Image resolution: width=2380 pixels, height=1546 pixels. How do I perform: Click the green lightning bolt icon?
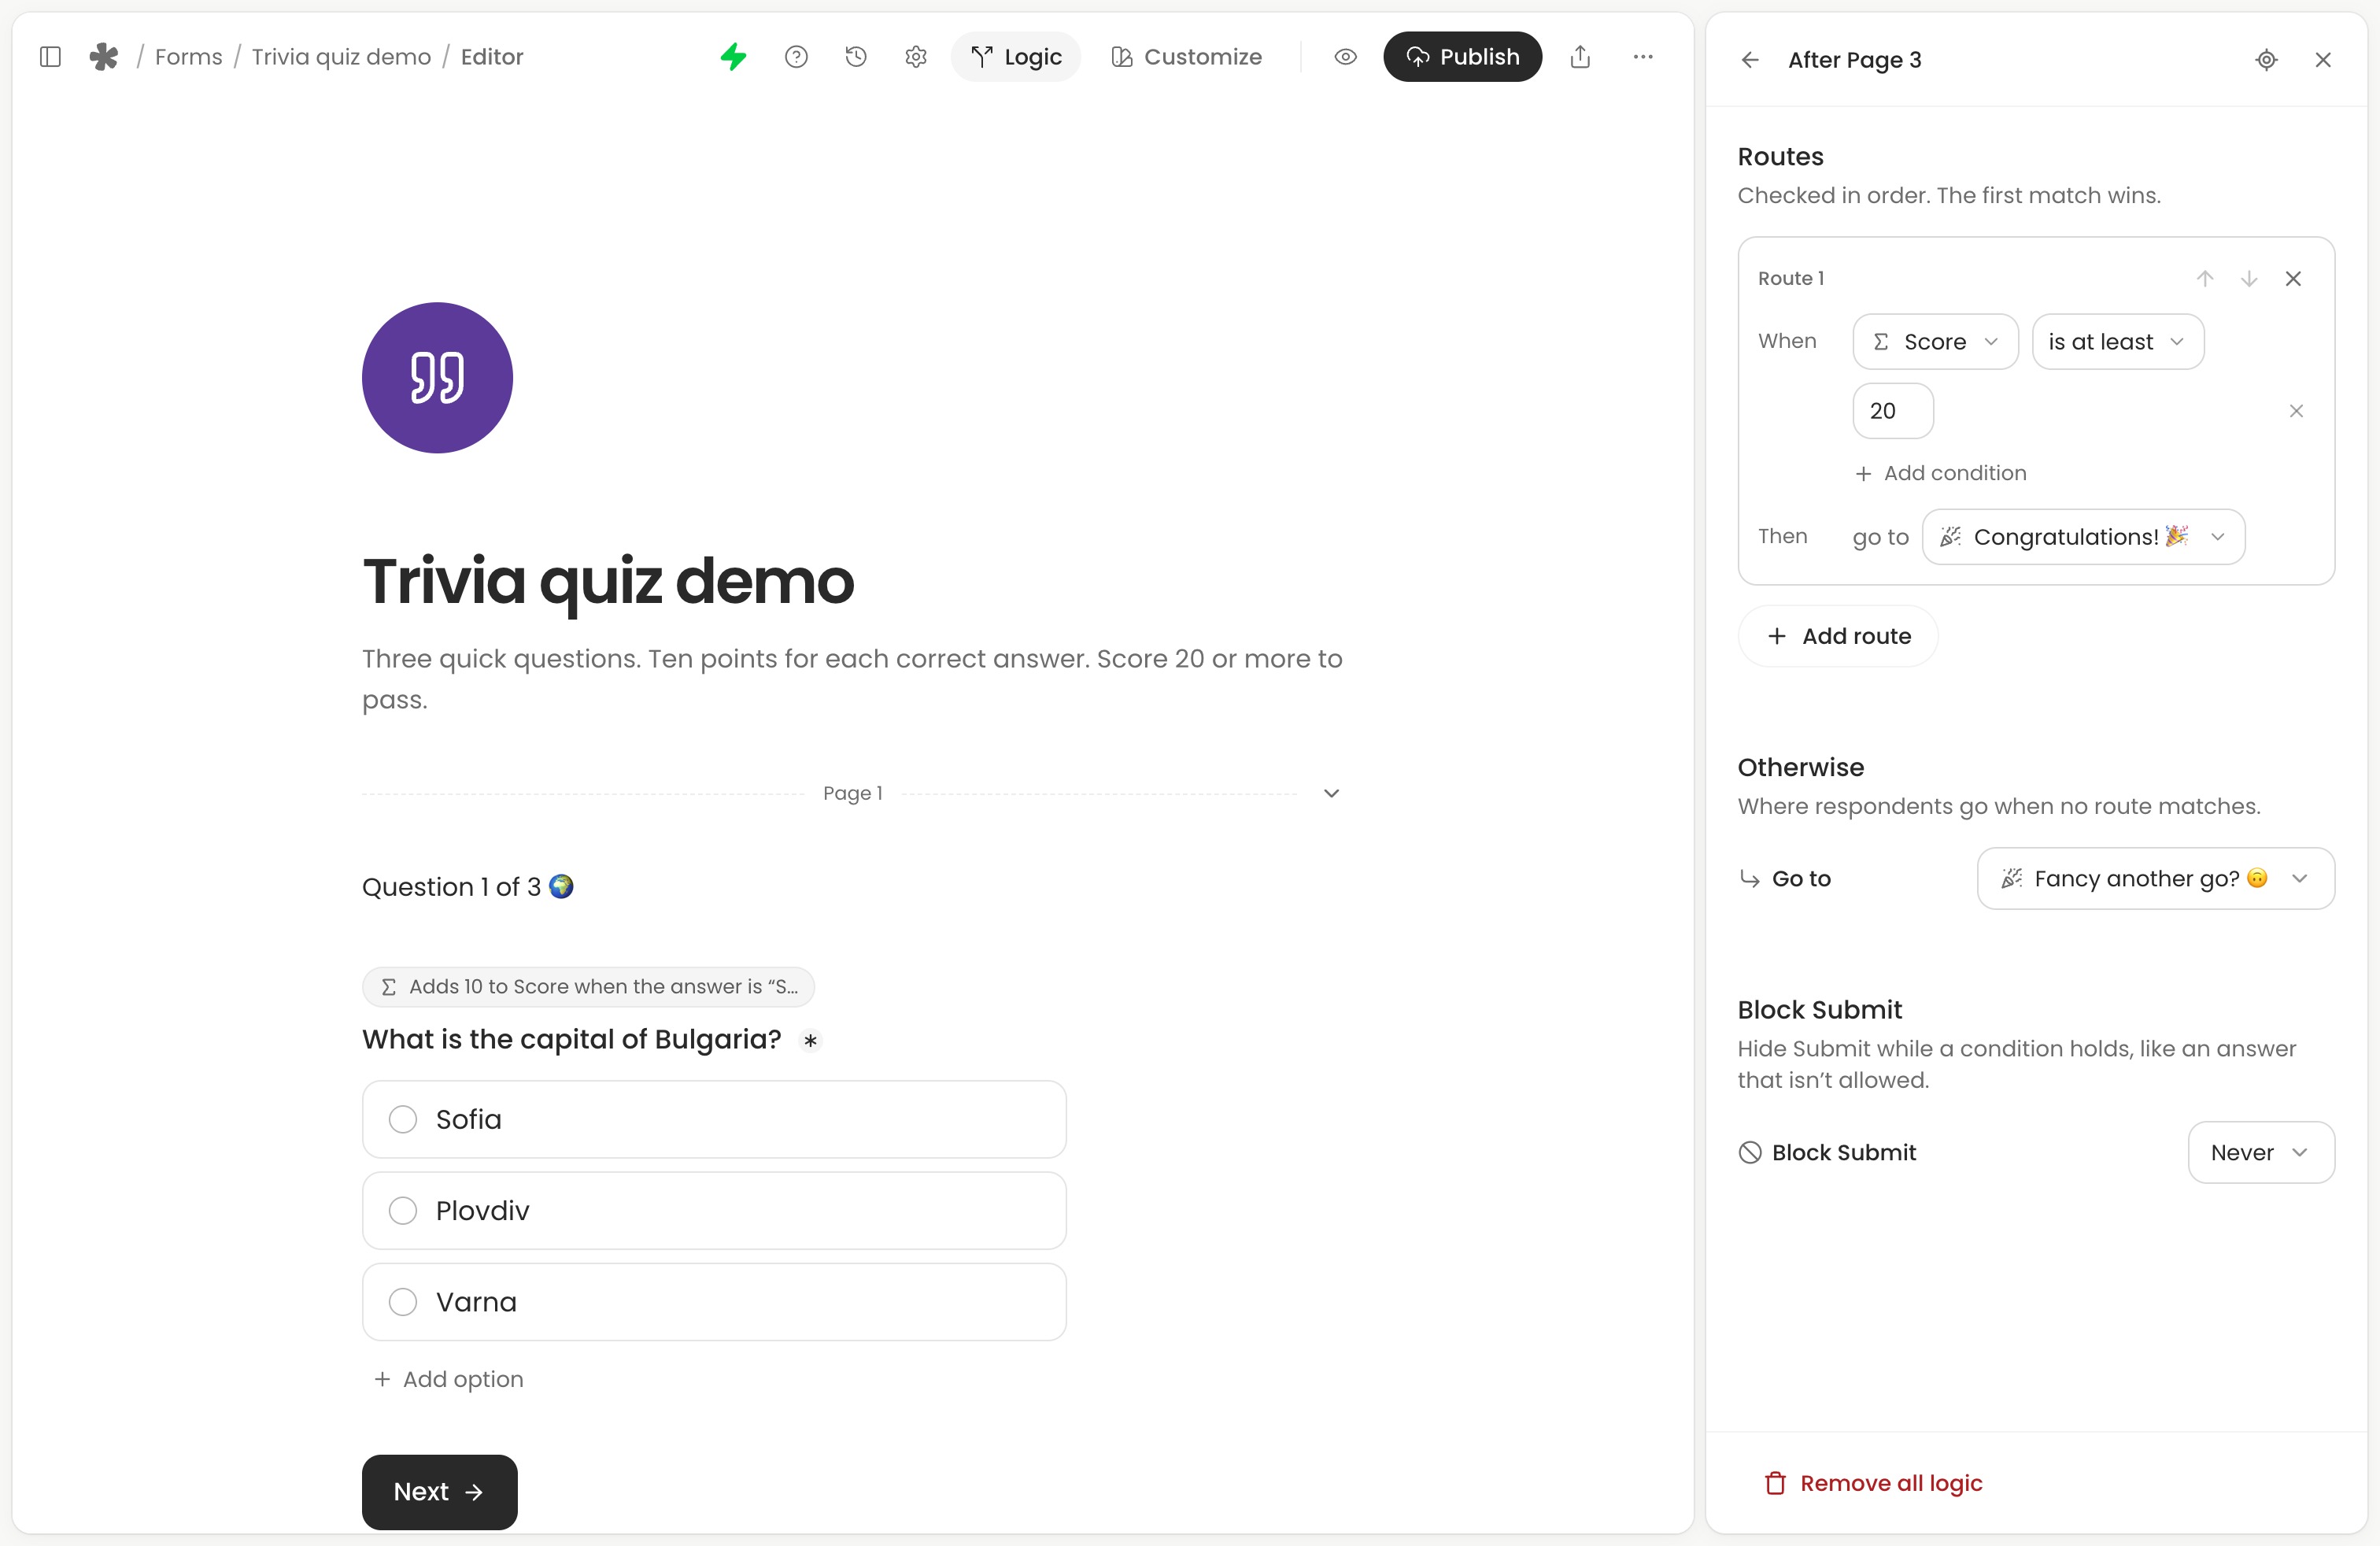pyautogui.click(x=734, y=57)
